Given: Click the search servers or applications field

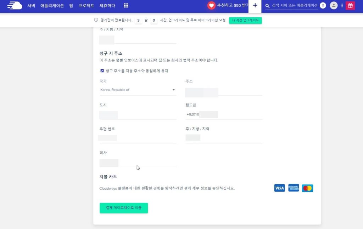Looking at the screenshot, I should 295,6.
